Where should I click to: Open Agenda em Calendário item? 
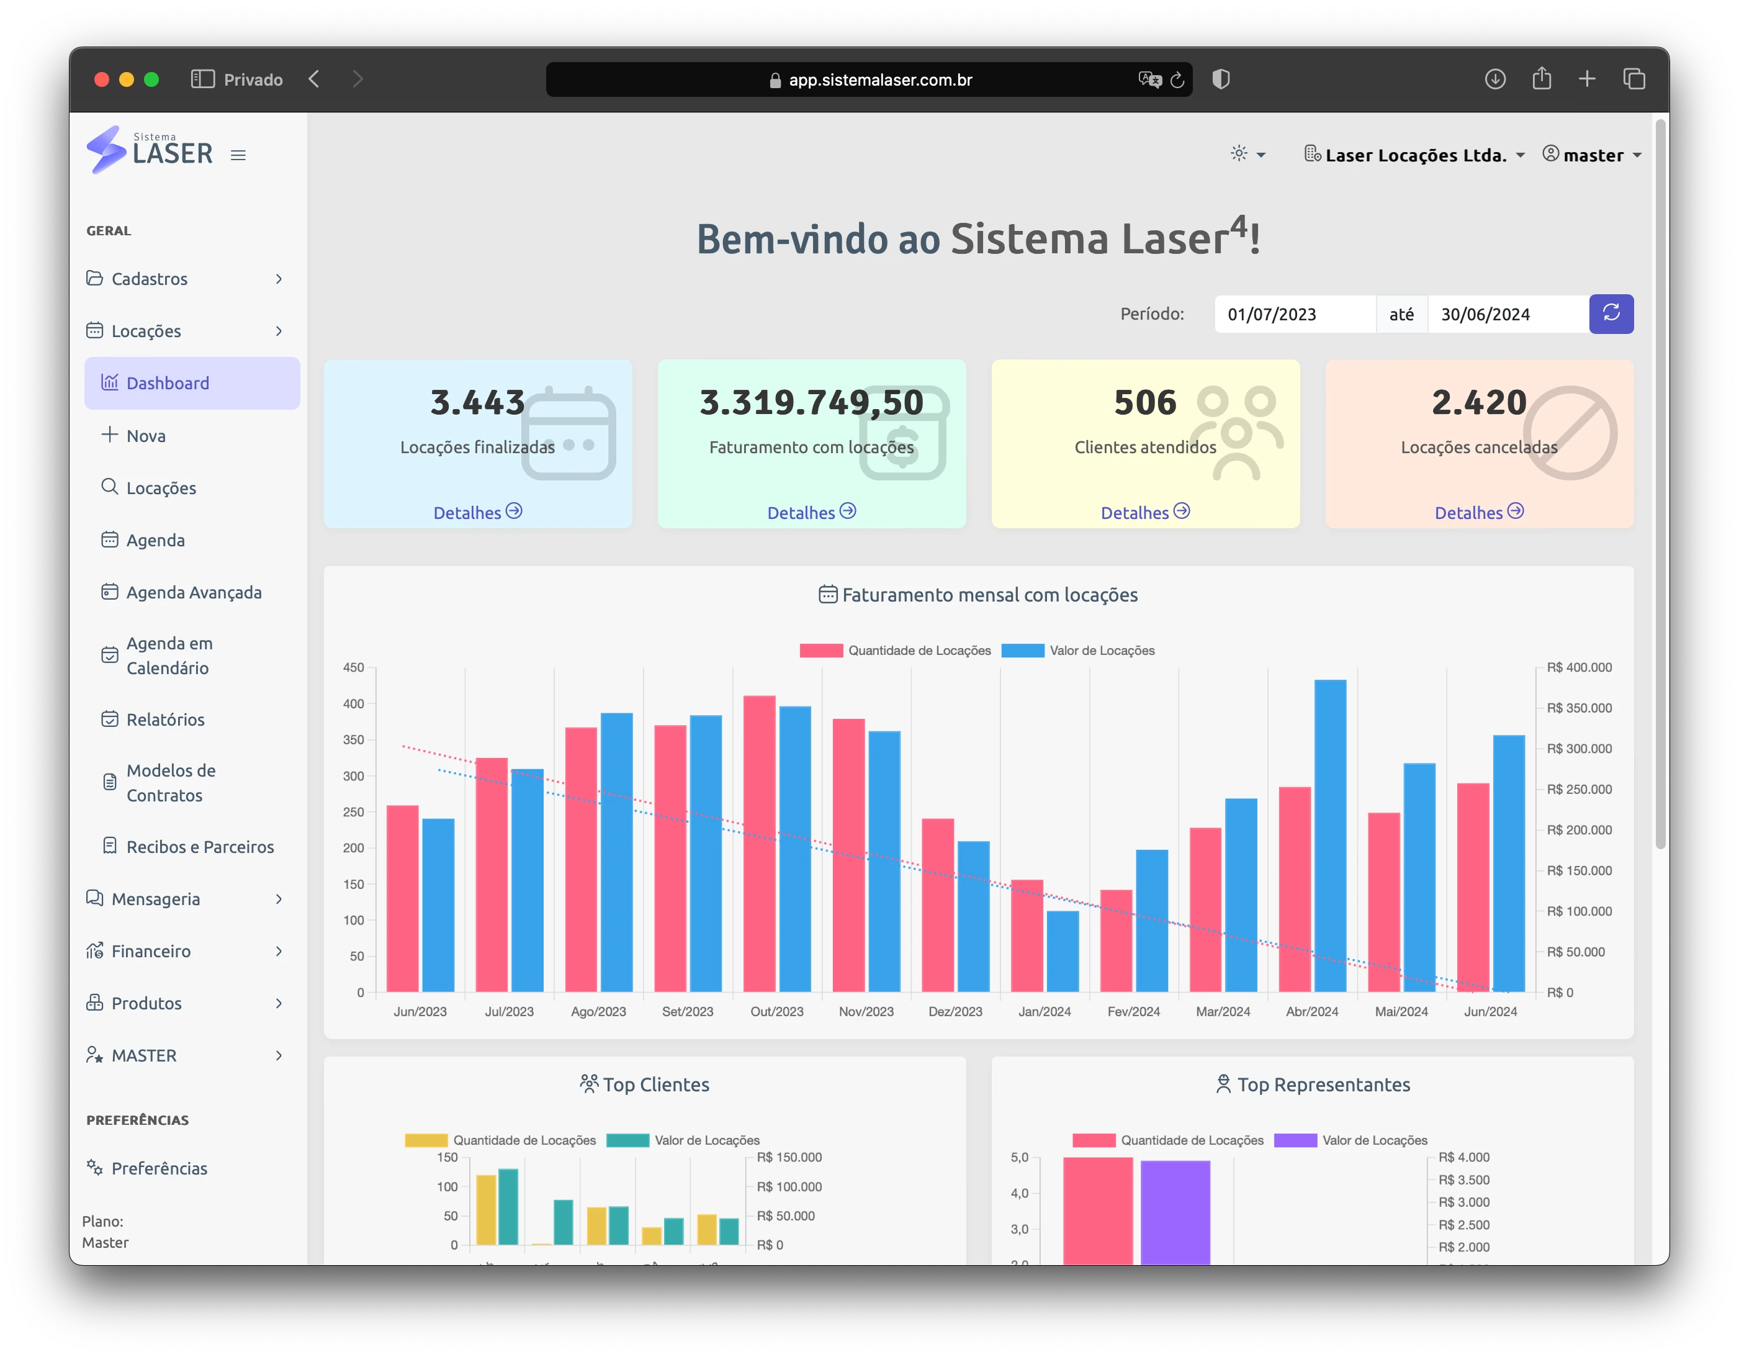click(192, 656)
